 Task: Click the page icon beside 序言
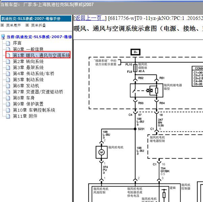point(8,43)
